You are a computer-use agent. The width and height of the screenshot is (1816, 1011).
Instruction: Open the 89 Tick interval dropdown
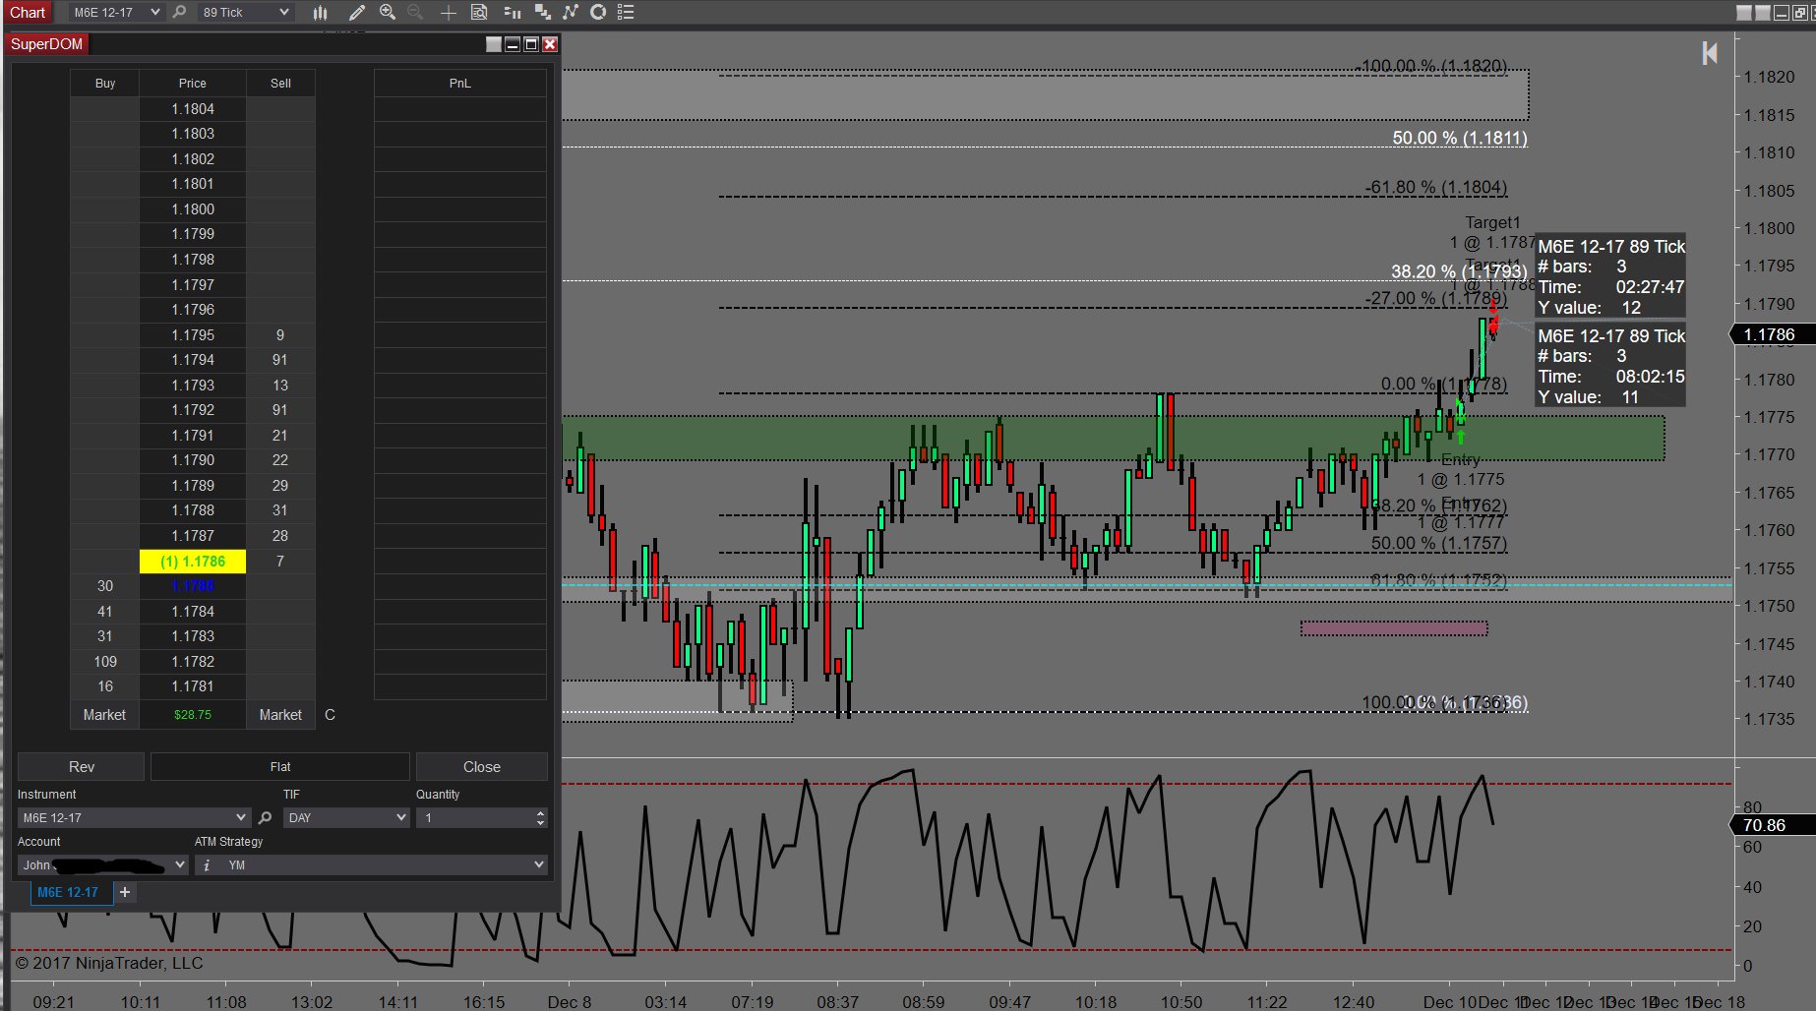pos(245,13)
